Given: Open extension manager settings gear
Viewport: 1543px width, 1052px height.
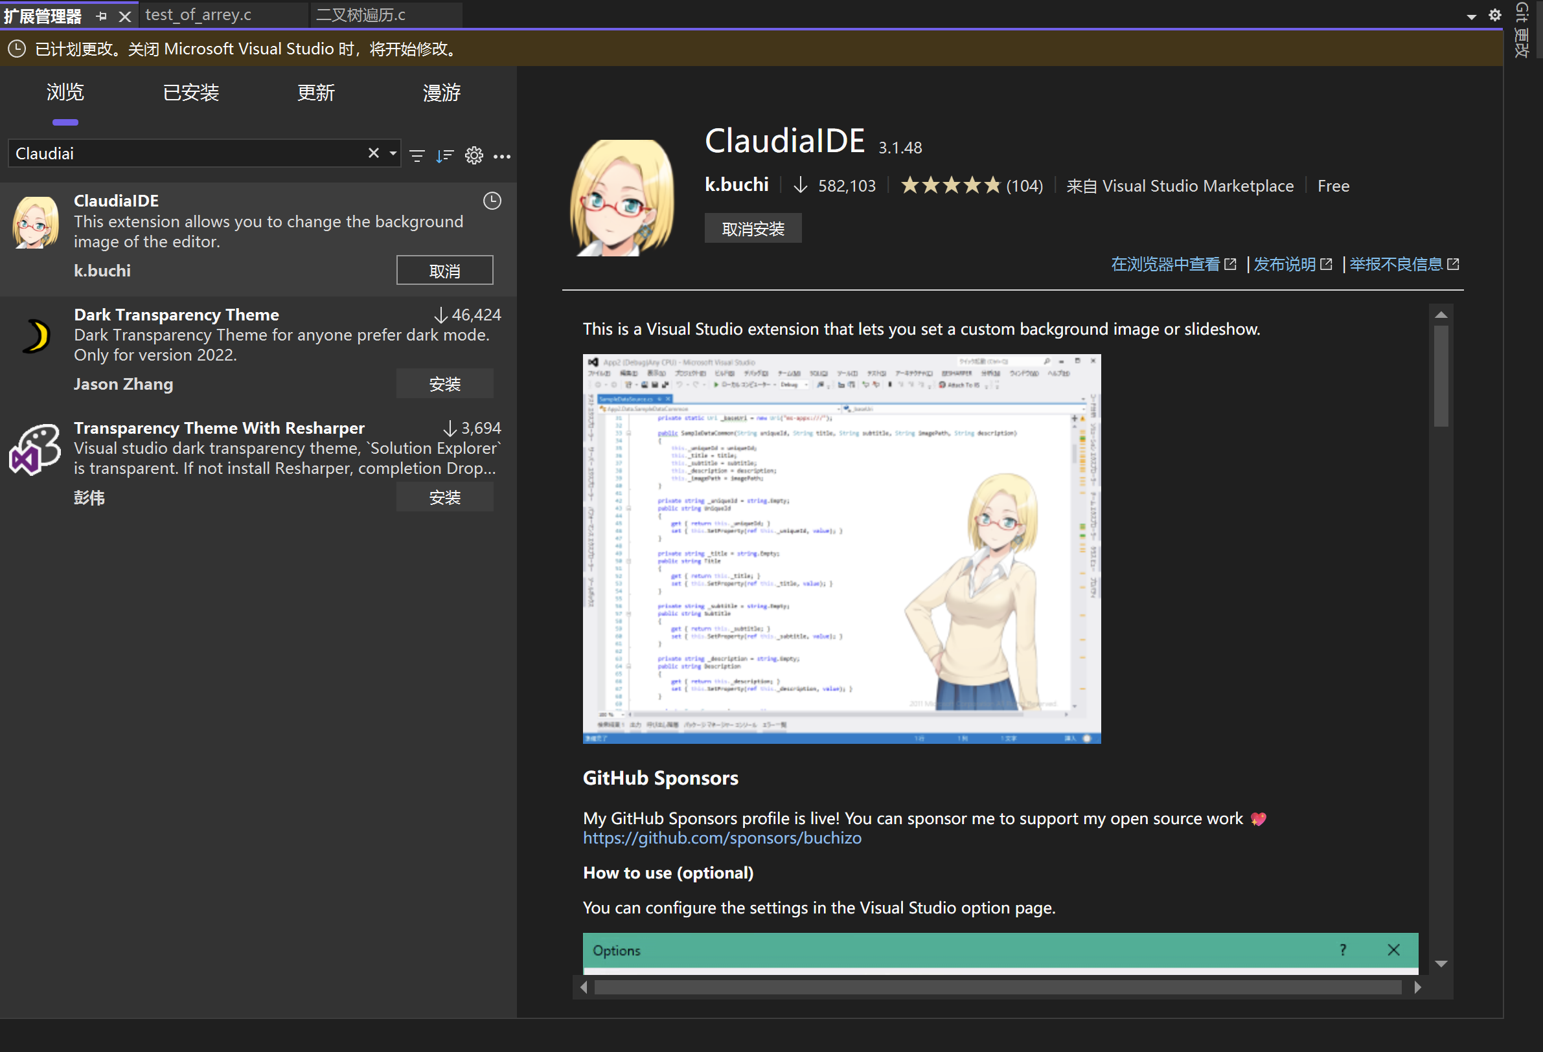Looking at the screenshot, I should (474, 155).
